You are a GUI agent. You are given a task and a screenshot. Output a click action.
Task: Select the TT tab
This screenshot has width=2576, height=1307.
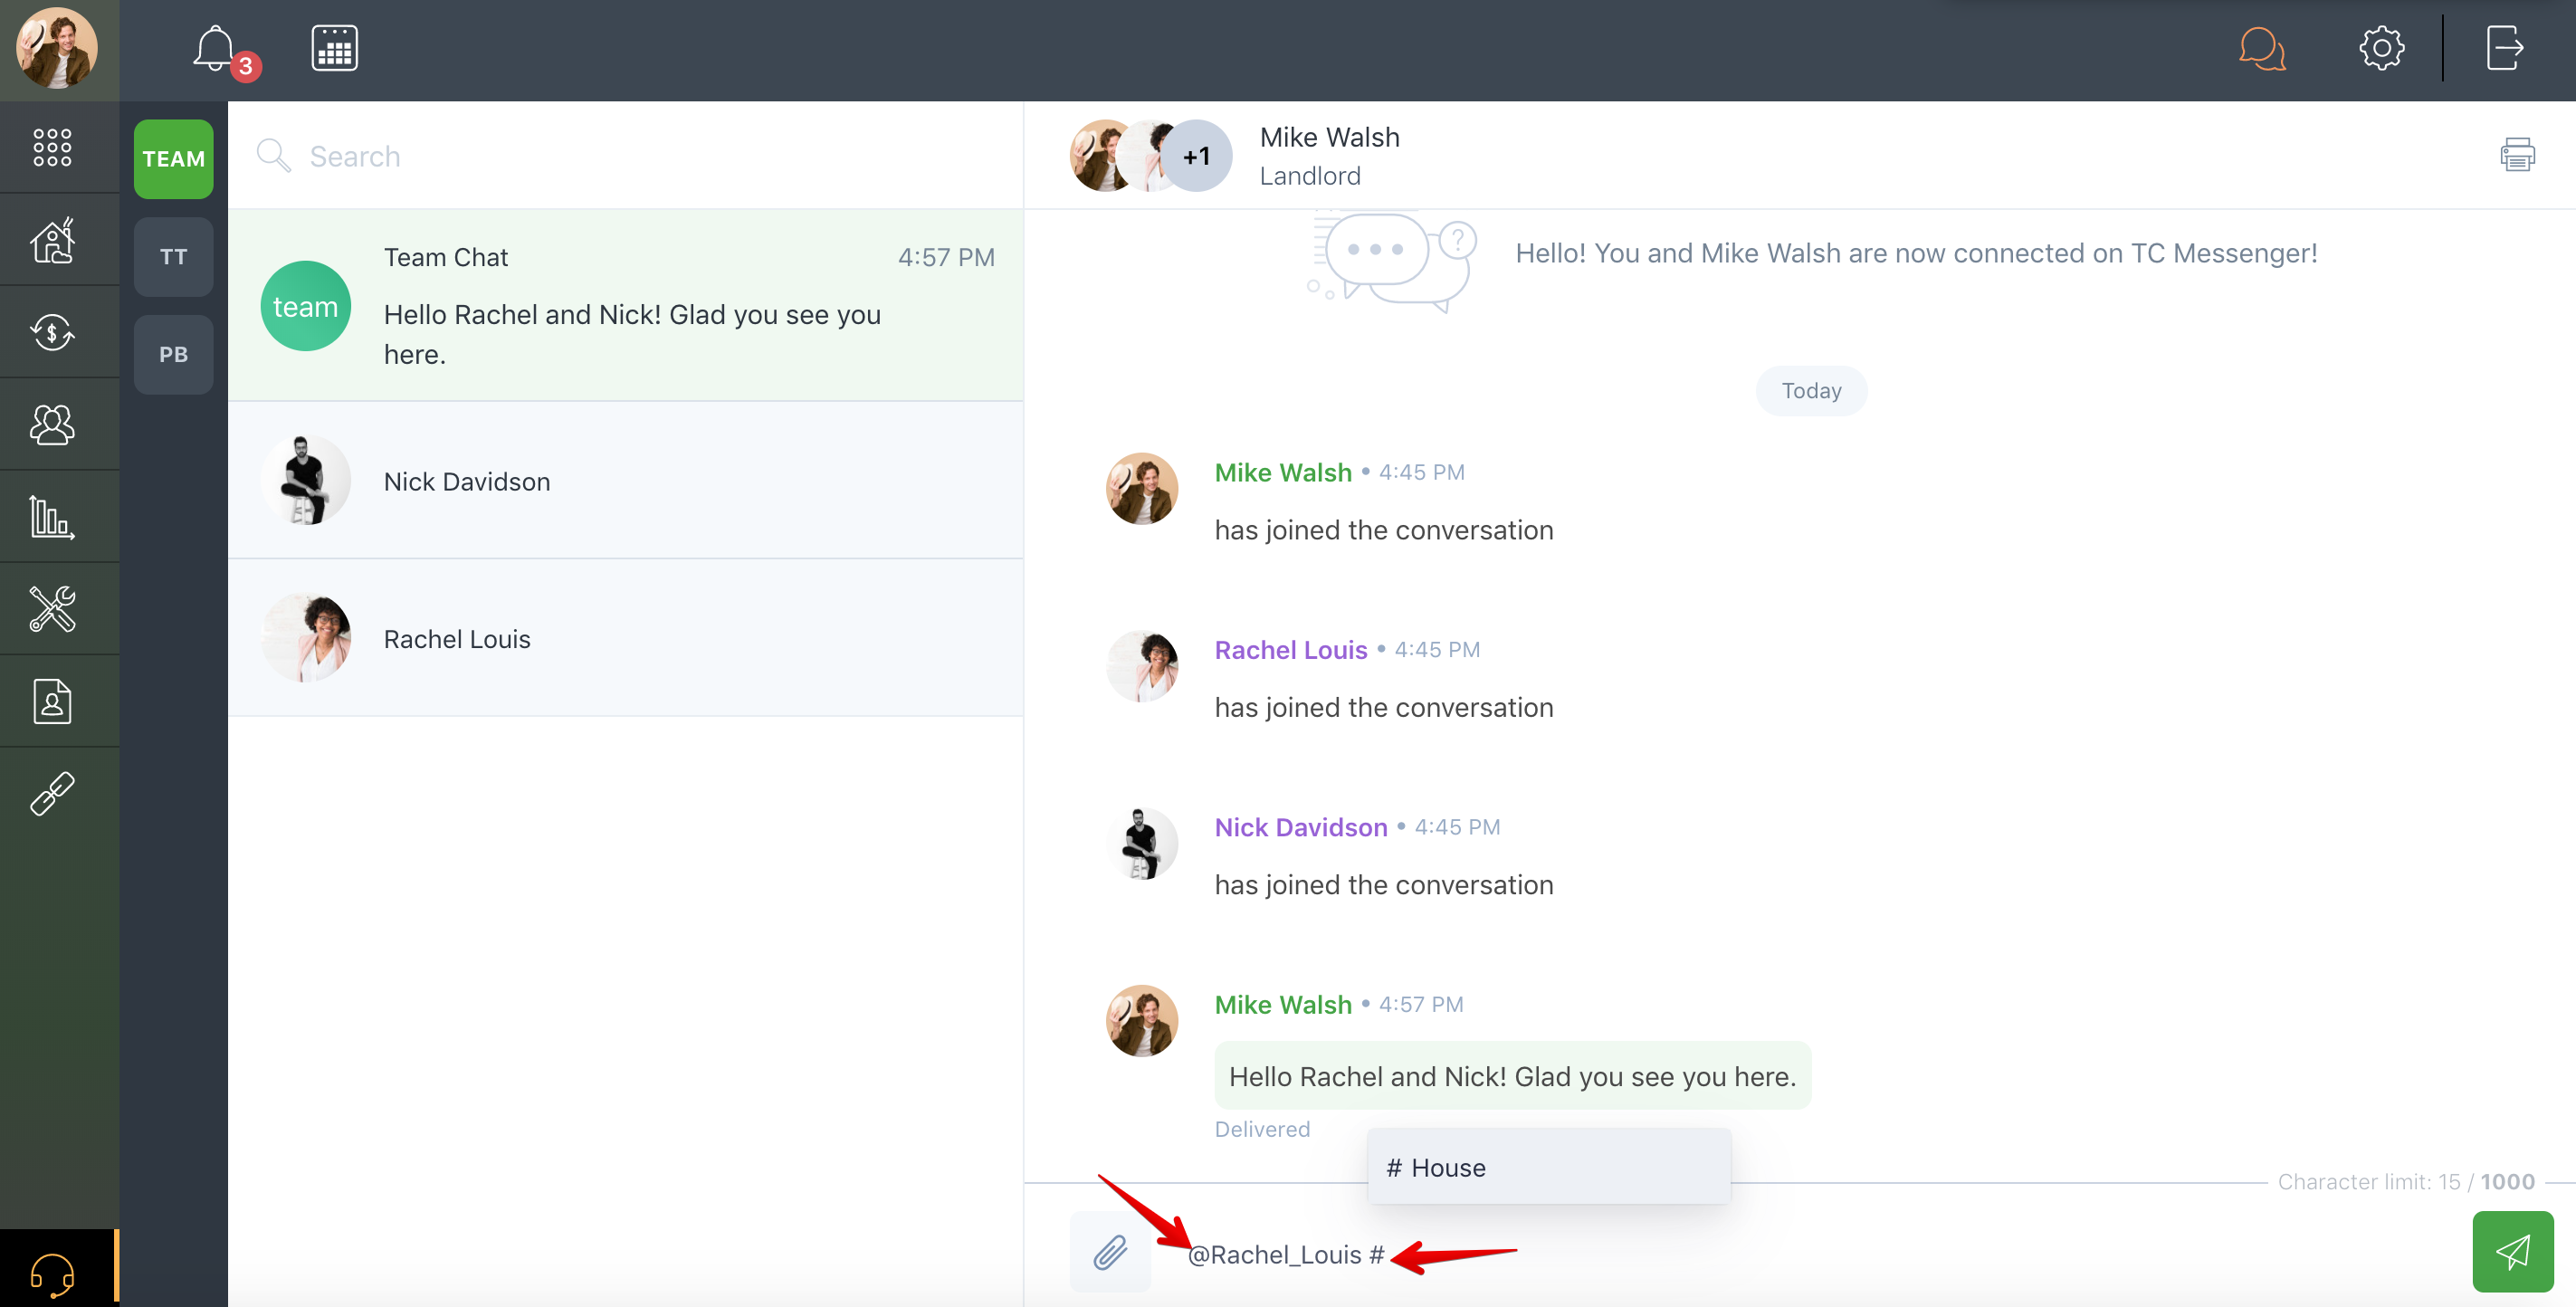pos(173,257)
